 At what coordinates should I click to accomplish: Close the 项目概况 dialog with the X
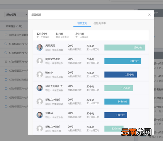point(149,15)
